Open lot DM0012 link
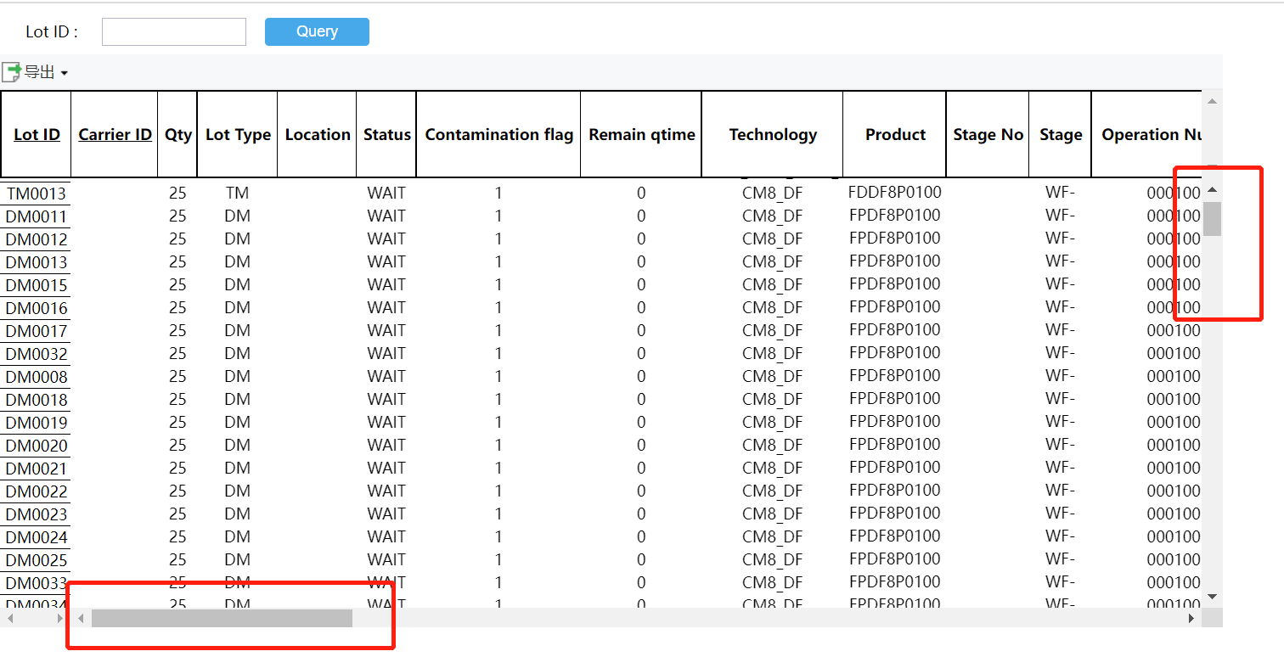1284x668 pixels. tap(37, 239)
